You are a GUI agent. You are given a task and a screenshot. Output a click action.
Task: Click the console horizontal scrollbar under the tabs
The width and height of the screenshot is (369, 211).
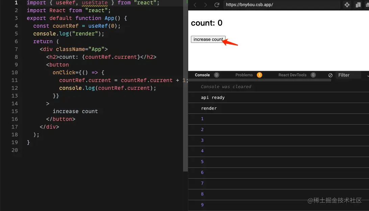pos(260,80)
